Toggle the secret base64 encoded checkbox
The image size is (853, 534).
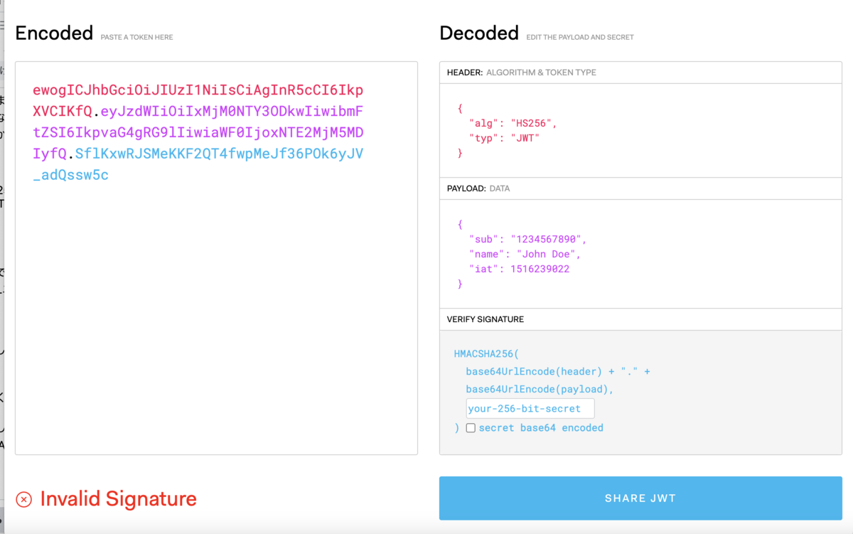coord(471,428)
